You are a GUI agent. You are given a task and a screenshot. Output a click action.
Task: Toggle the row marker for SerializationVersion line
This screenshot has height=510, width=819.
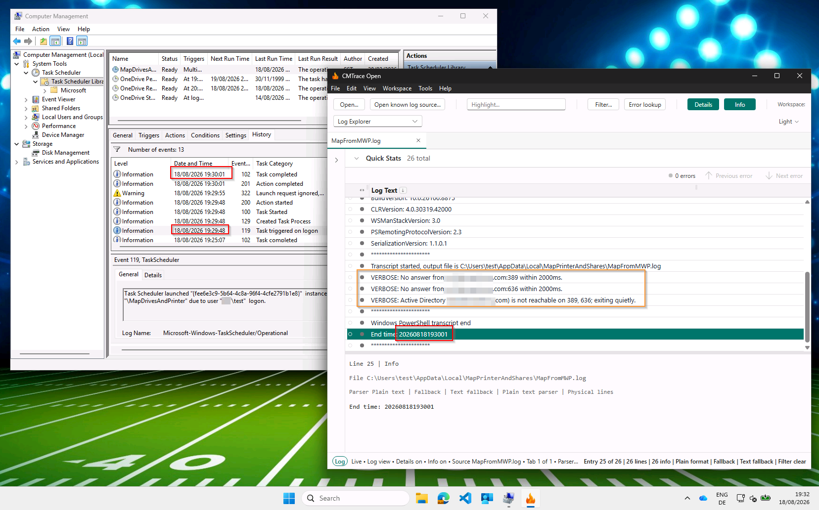tap(350, 243)
